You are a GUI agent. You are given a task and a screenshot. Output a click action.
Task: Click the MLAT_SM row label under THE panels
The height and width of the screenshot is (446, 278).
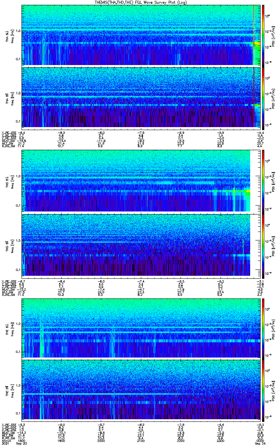(8, 433)
